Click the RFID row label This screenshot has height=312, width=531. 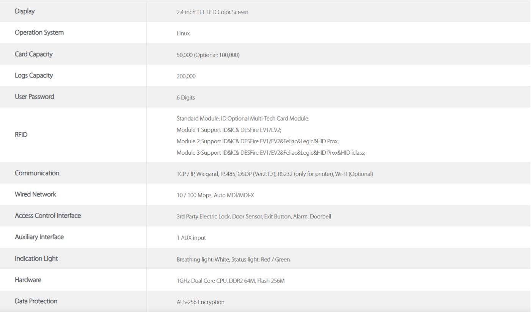point(21,135)
